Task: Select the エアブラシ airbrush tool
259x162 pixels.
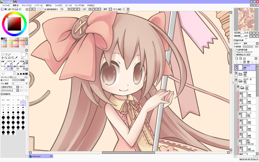Action: click(x=10, y=63)
